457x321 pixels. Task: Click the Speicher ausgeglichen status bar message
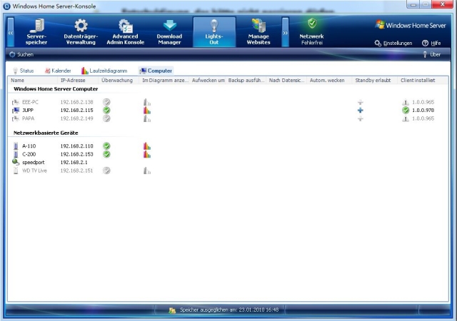pos(229,310)
